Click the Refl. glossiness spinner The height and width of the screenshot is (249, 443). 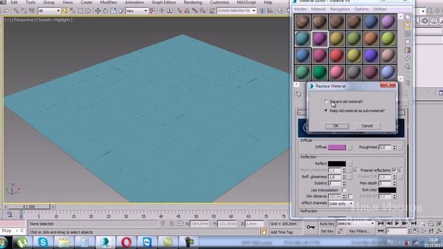click(x=344, y=177)
